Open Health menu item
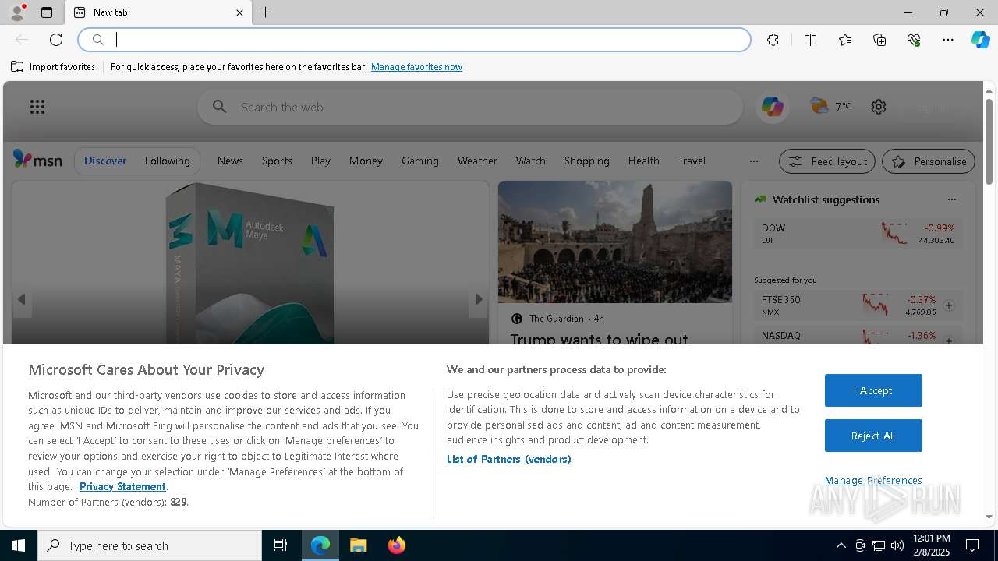 tap(643, 161)
